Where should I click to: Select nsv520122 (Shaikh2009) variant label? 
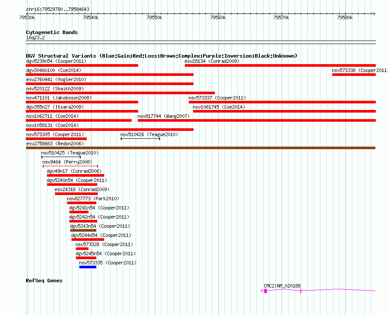[55, 89]
